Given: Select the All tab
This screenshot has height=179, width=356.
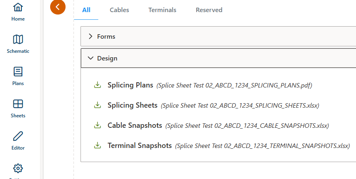Looking at the screenshot, I should click(86, 10).
